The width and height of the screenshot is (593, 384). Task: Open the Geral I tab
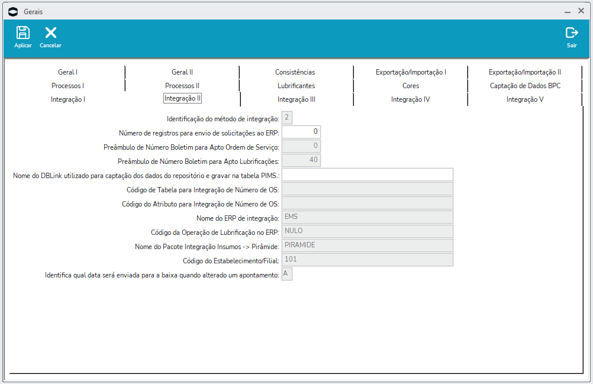coord(67,72)
